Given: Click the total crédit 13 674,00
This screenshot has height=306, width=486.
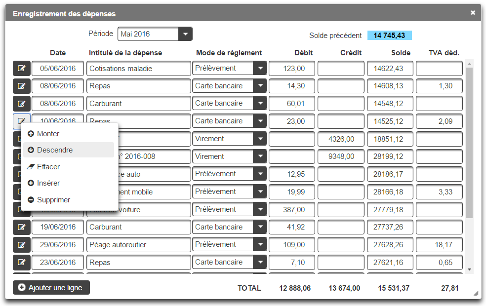Looking at the screenshot, I should pos(344,288).
